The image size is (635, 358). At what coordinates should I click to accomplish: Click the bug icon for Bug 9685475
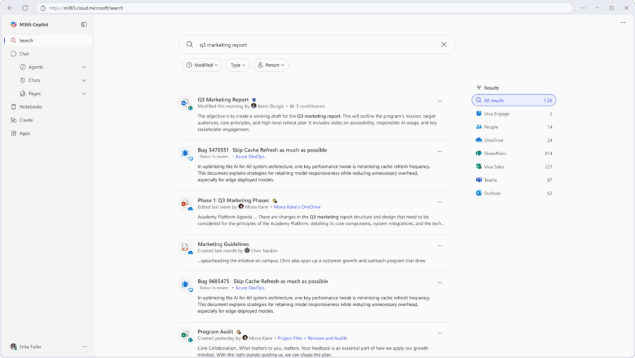tap(186, 285)
